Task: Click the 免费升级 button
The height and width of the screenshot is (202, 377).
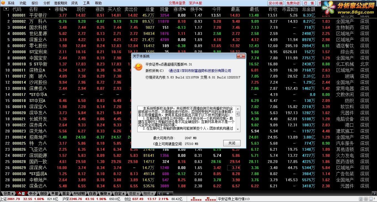Action: [293, 3]
